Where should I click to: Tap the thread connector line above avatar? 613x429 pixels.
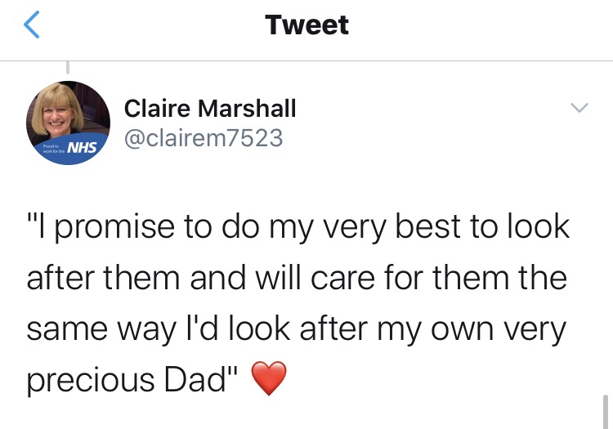point(67,67)
